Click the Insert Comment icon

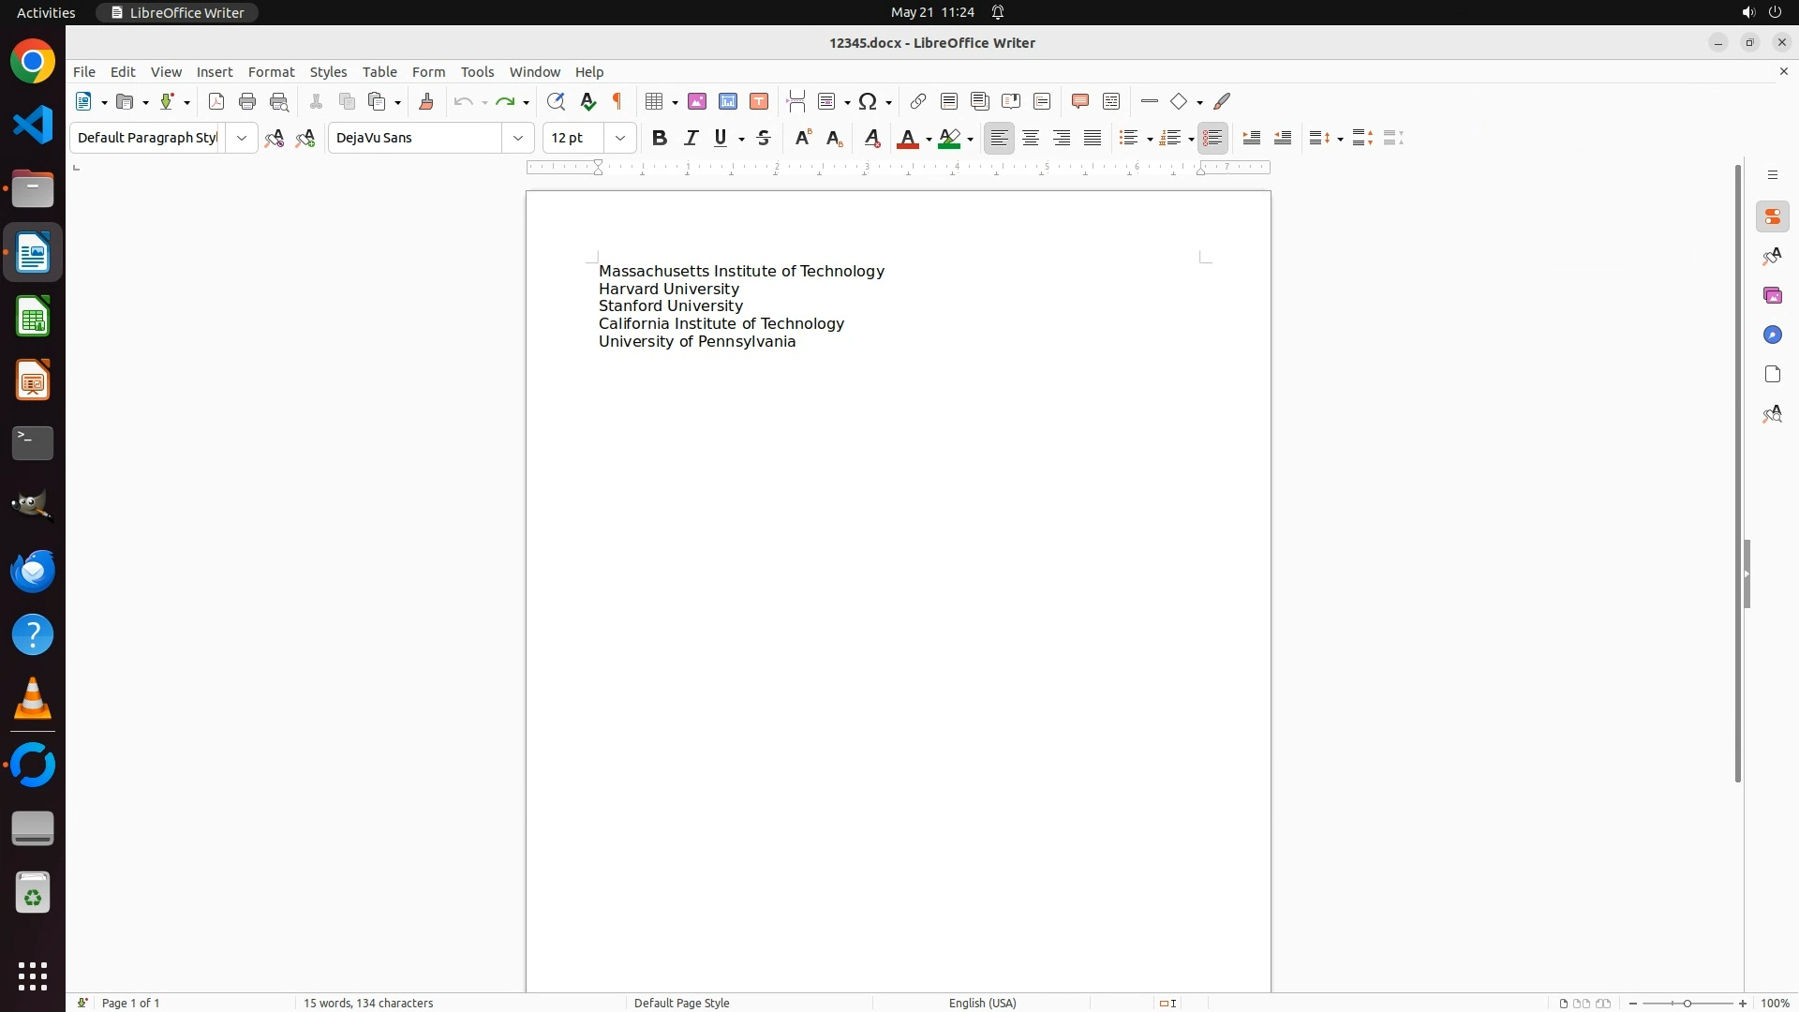pos(1080,101)
